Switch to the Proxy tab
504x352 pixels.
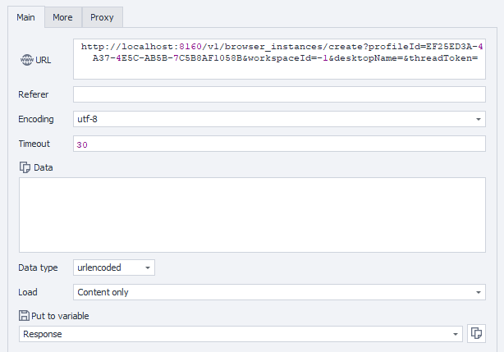coord(102,16)
